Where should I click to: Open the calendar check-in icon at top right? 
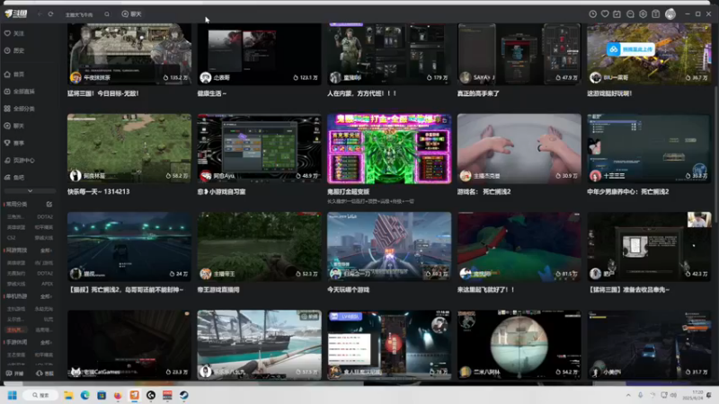pyautogui.click(x=617, y=14)
